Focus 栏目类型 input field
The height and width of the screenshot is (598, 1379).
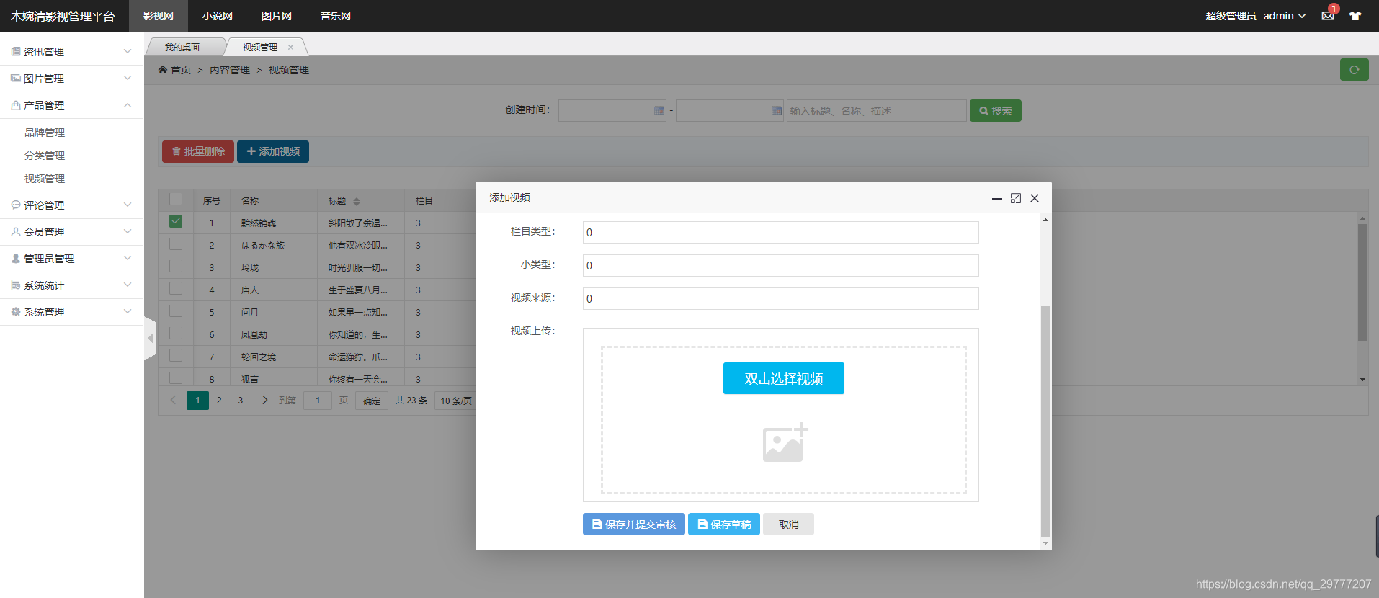point(781,233)
